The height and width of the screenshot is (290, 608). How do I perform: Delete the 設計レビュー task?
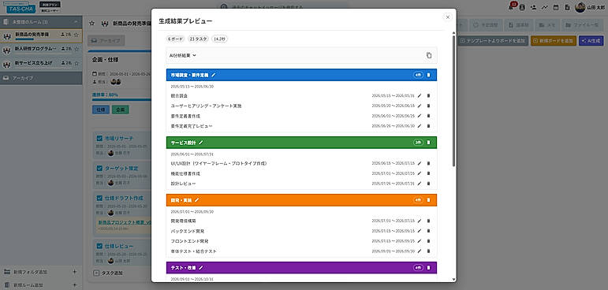coord(428,184)
